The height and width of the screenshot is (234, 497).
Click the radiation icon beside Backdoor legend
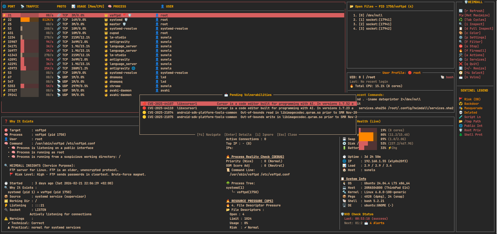pyautogui.click(x=461, y=104)
